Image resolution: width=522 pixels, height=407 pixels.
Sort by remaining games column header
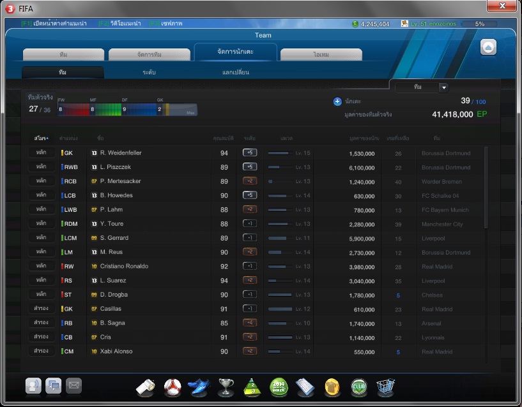click(398, 138)
